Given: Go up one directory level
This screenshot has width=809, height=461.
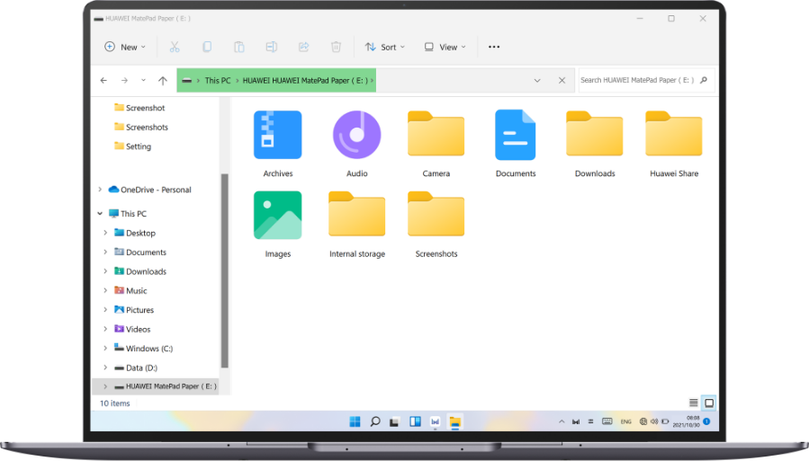Looking at the screenshot, I should tap(162, 80).
